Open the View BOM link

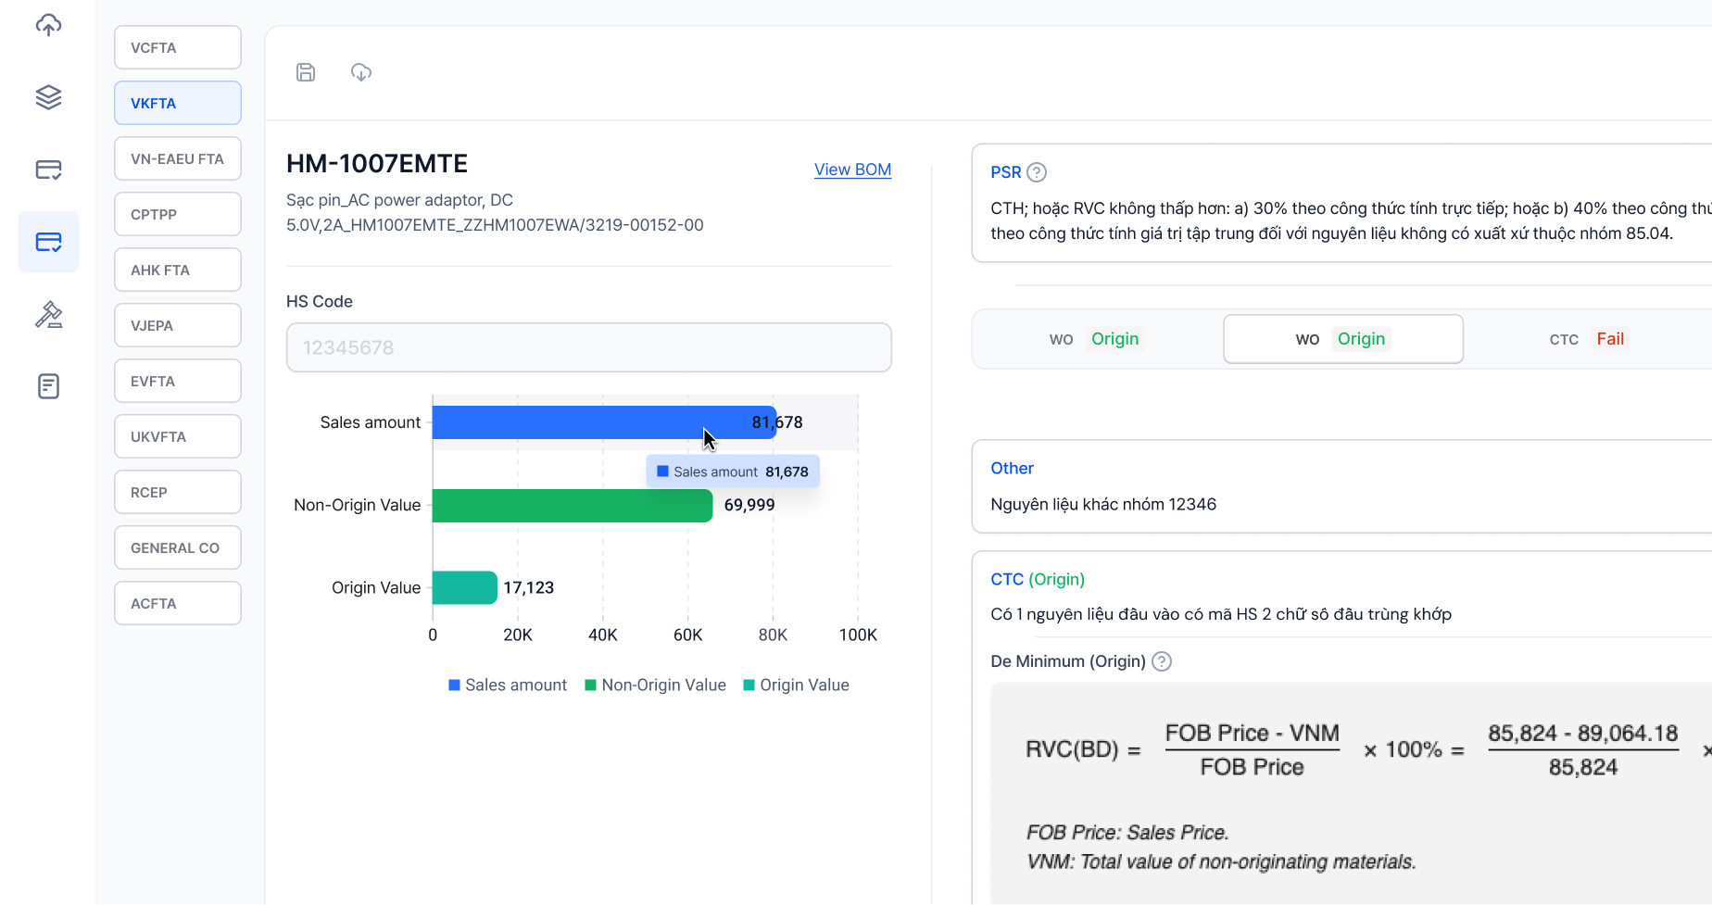click(852, 170)
